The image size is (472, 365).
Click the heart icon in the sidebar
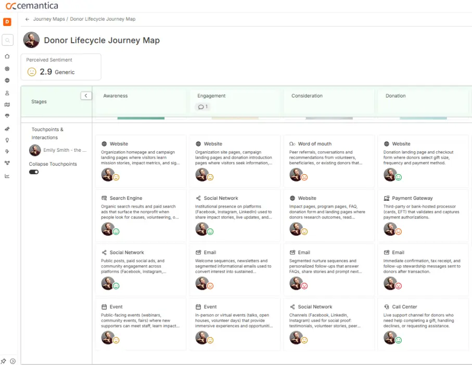[7, 116]
